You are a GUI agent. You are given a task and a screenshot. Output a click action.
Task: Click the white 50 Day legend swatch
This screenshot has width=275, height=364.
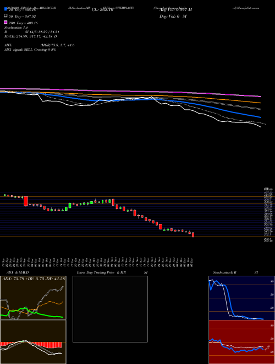point(5,16)
